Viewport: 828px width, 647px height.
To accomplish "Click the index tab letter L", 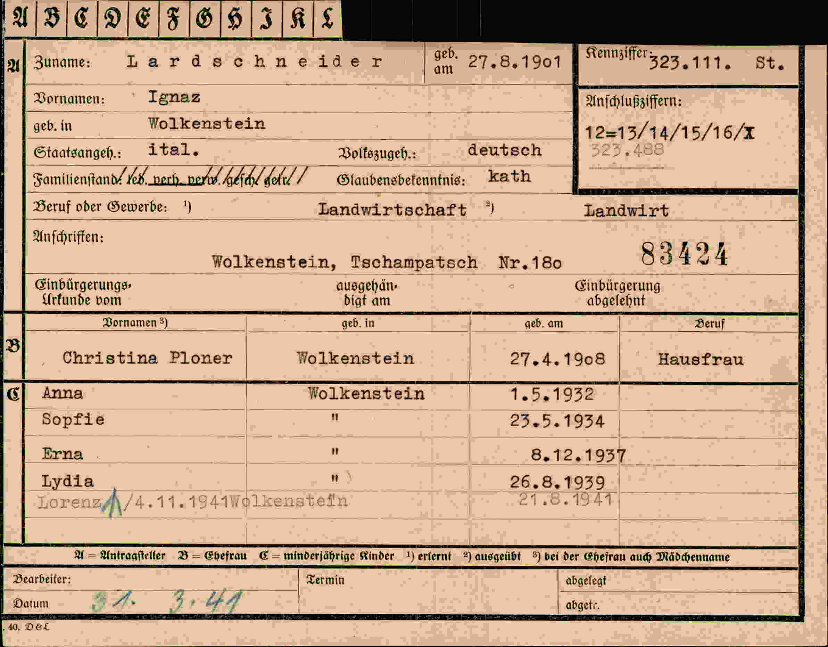I will point(327,18).
